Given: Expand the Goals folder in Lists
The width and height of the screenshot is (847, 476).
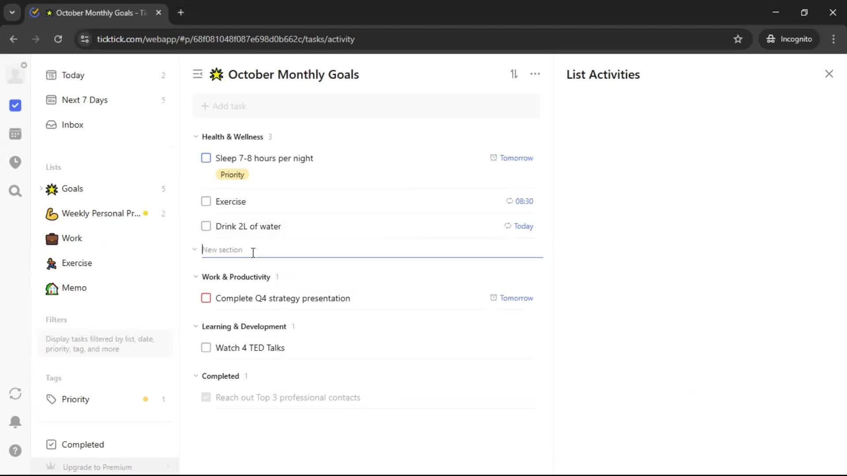Looking at the screenshot, I should (41, 189).
